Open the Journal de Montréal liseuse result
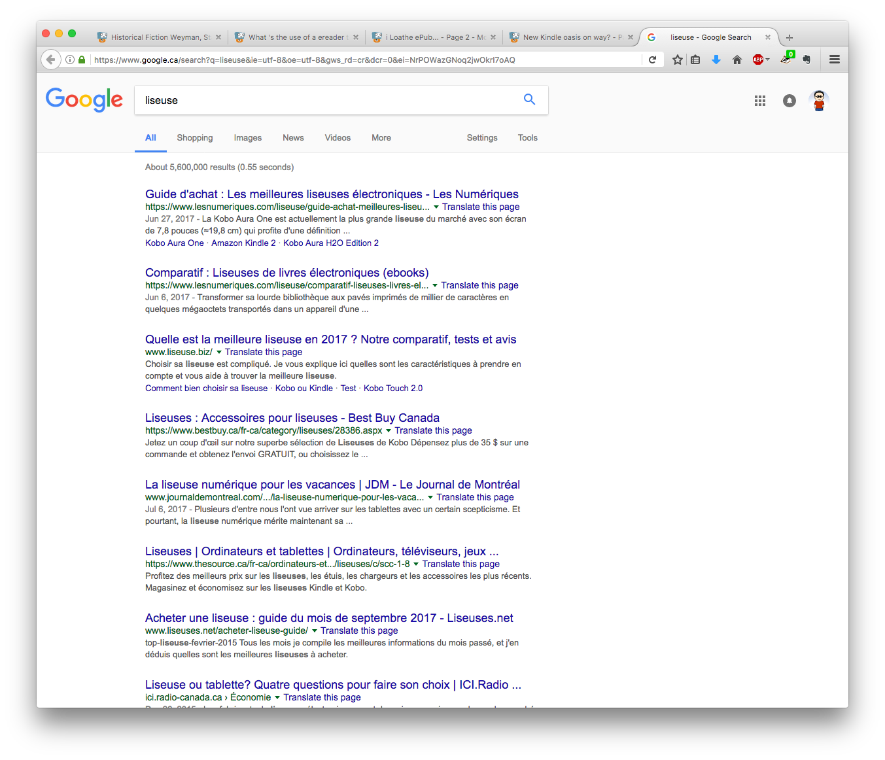Viewport: 885px width, 760px height. tap(332, 485)
